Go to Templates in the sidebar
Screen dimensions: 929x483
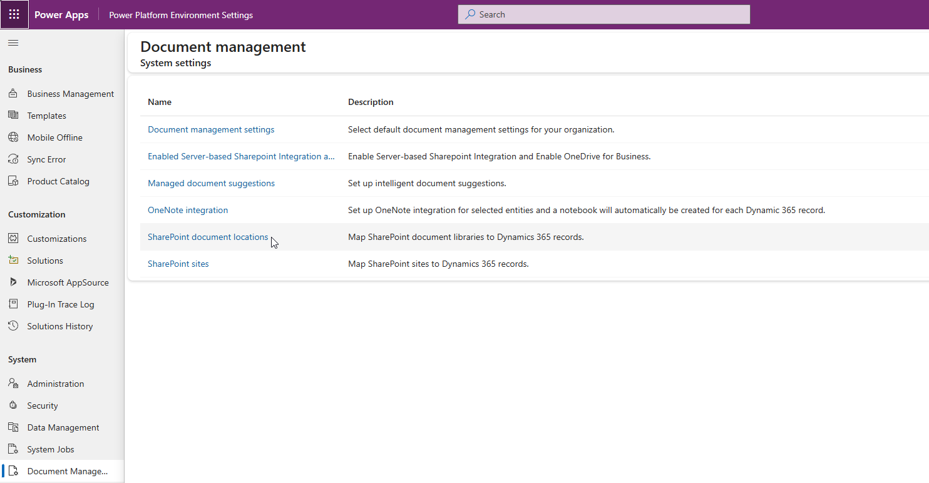(62, 116)
